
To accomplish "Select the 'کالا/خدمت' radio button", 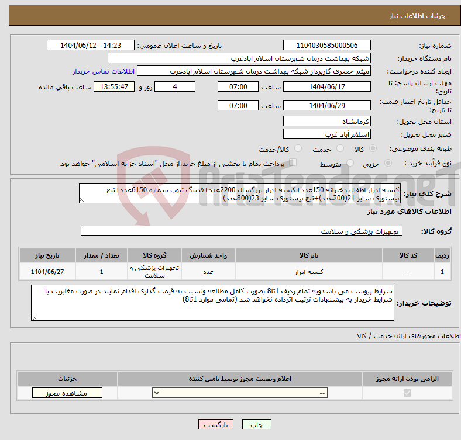I will [x=298, y=150].
